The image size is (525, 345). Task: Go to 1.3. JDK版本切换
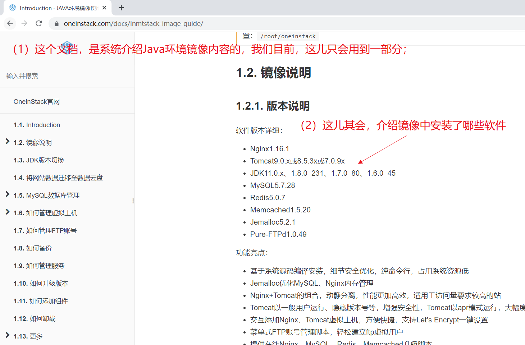pyautogui.click(x=39, y=160)
